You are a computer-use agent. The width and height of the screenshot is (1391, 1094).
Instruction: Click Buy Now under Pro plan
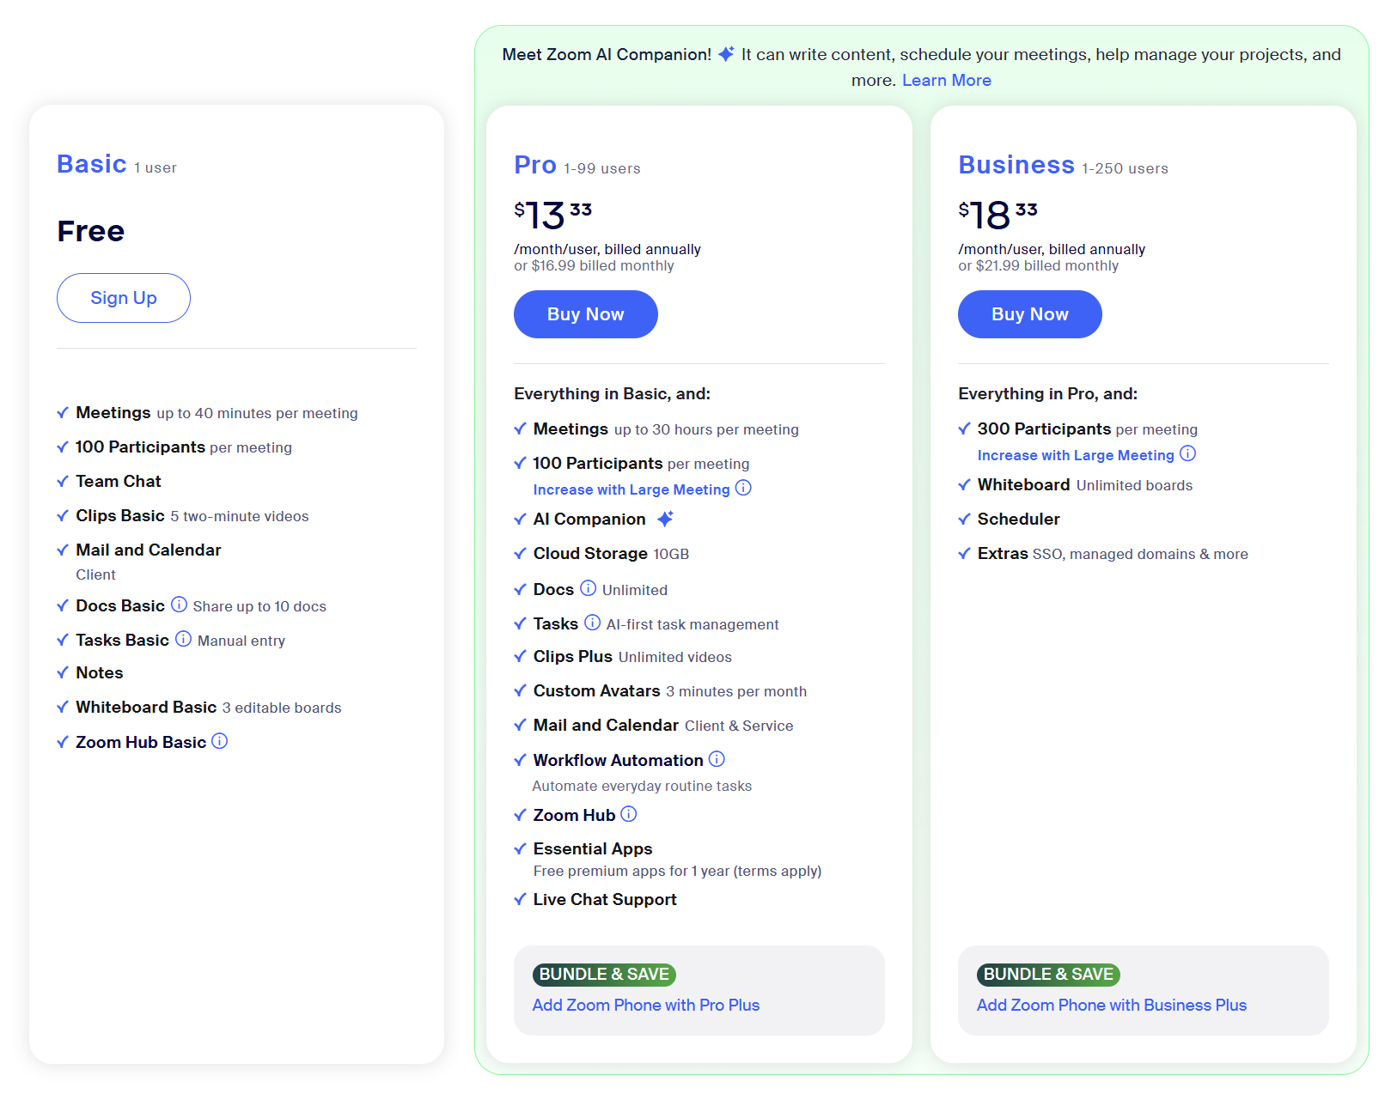(x=585, y=314)
